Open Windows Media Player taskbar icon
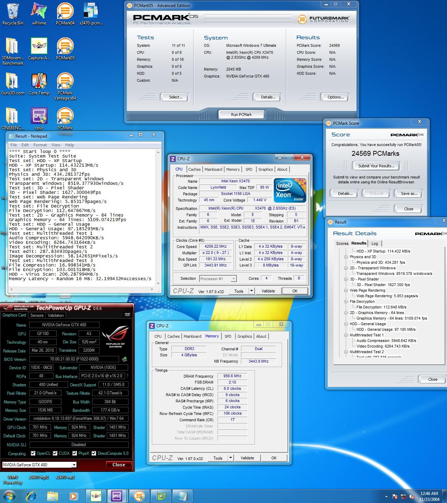447x503 pixels. (74, 496)
